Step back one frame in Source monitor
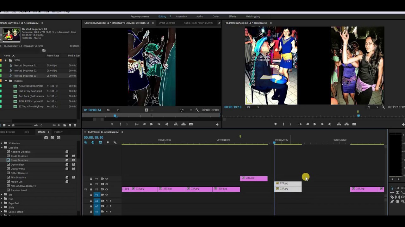The width and height of the screenshot is (405, 227). click(144, 124)
